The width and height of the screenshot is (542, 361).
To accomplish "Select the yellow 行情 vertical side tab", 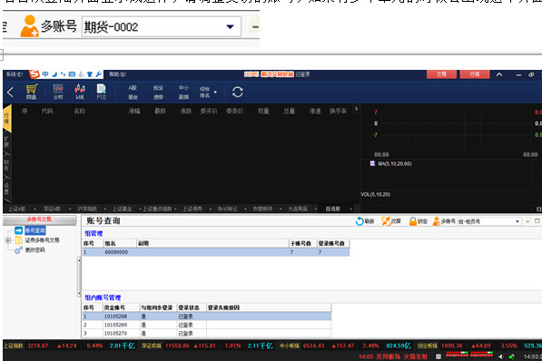I will pos(7,119).
